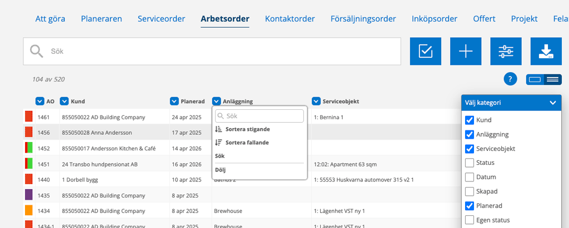Uncheck the Kund category checkbox
The width and height of the screenshot is (569, 228).
pyautogui.click(x=470, y=120)
